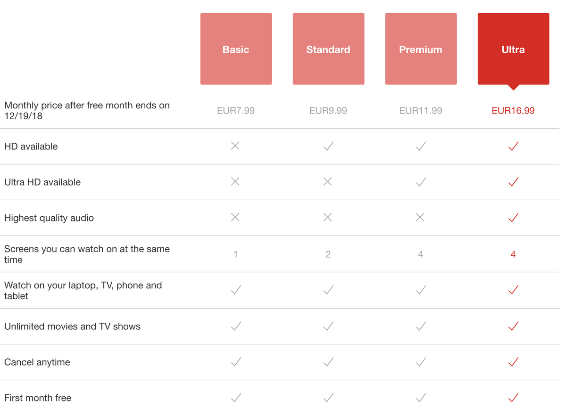The height and width of the screenshot is (416, 566).
Task: Pick the Premium plan tile
Action: pos(421,49)
